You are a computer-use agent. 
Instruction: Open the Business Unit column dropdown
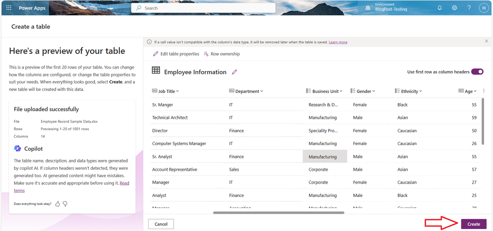pyautogui.click(x=341, y=91)
